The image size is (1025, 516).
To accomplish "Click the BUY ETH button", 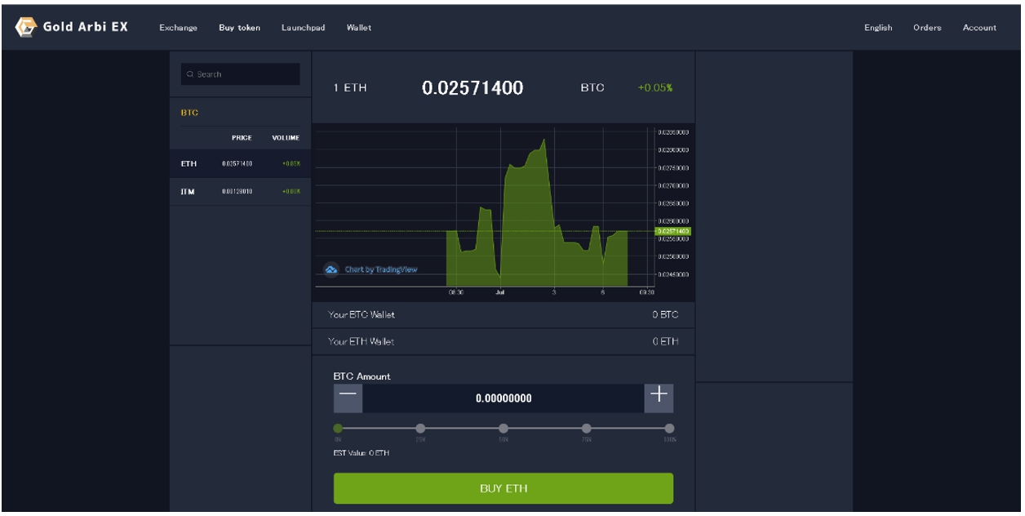I will point(503,488).
